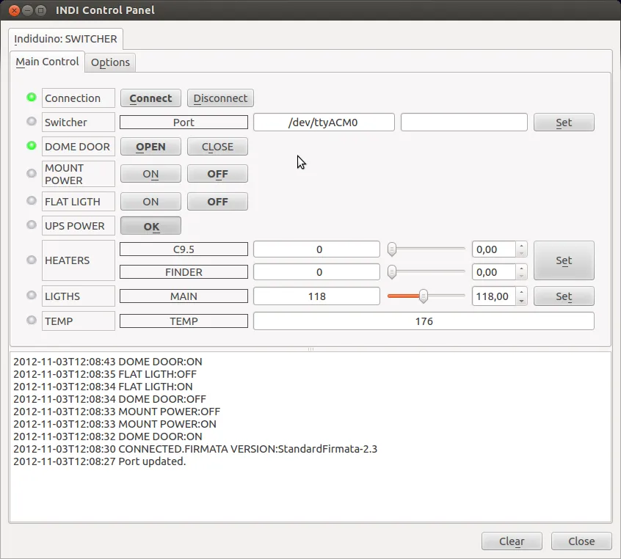
Task: Click the Disconnect button
Action: point(220,98)
